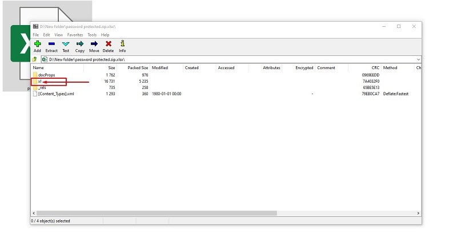The height and width of the screenshot is (243, 457).
Task: Select the Move toolbar icon
Action: tap(94, 46)
